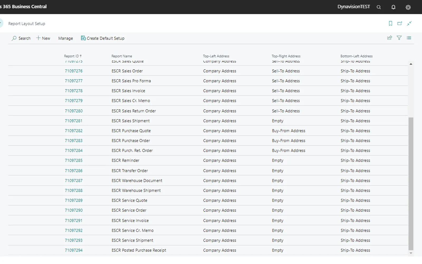
Task: Open report 71097294 link
Action: coord(74,250)
